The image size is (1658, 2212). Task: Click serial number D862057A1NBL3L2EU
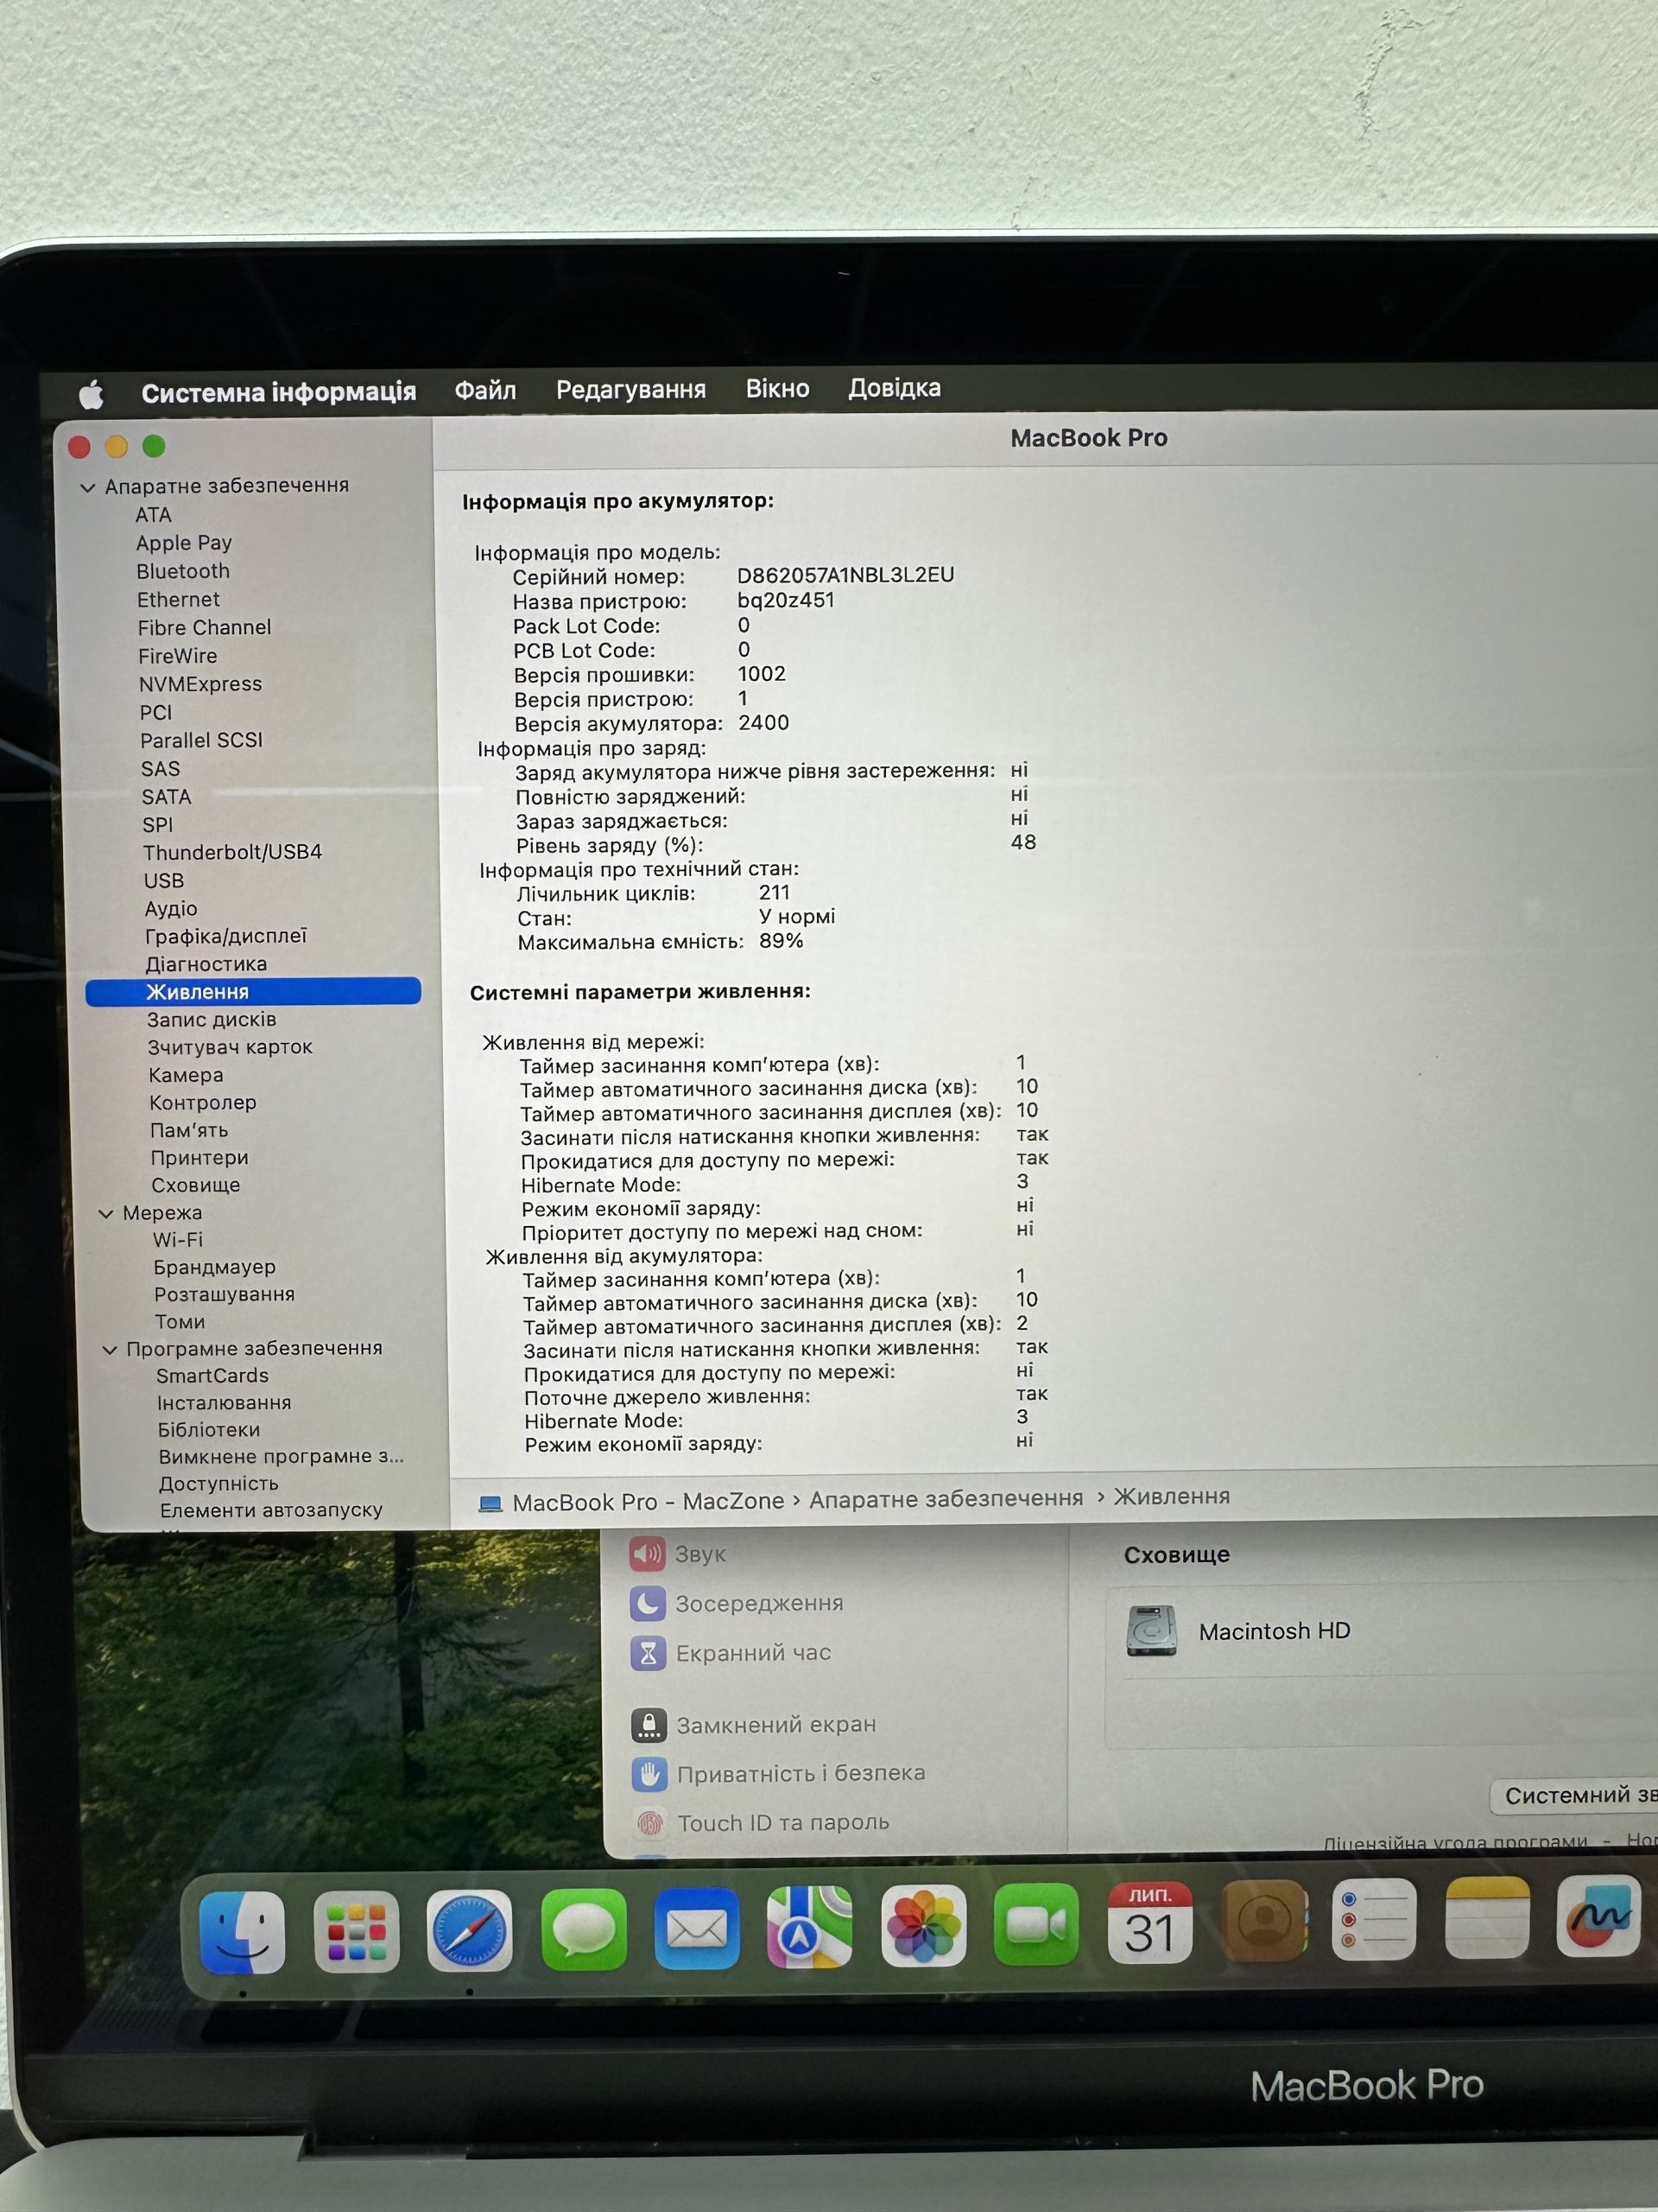coord(845,575)
